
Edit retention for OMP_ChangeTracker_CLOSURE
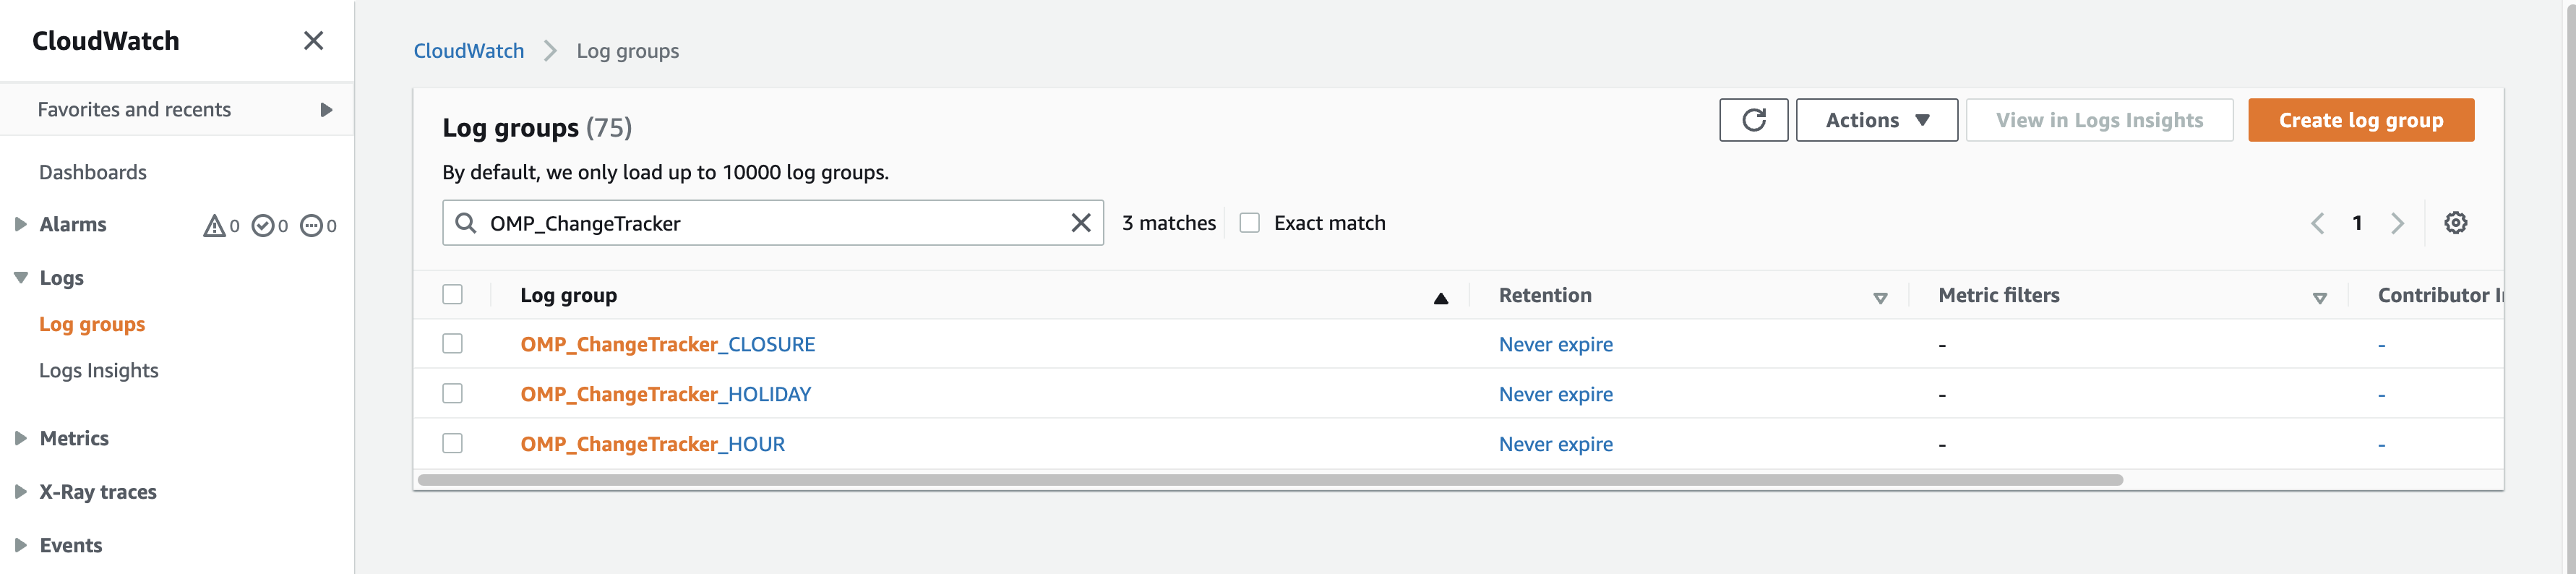click(1555, 344)
